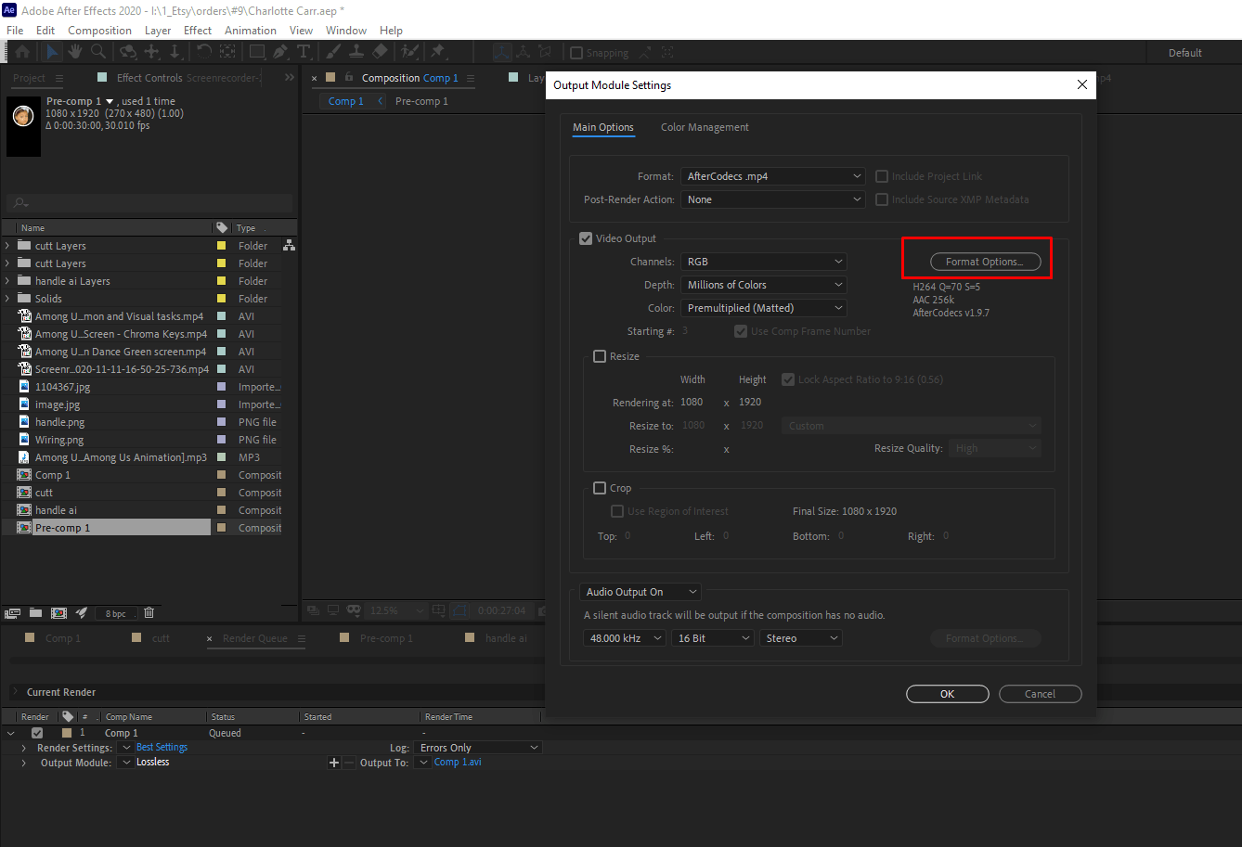
Task: Open the Format dropdown showing AfterCodecs .mp4
Action: click(772, 175)
